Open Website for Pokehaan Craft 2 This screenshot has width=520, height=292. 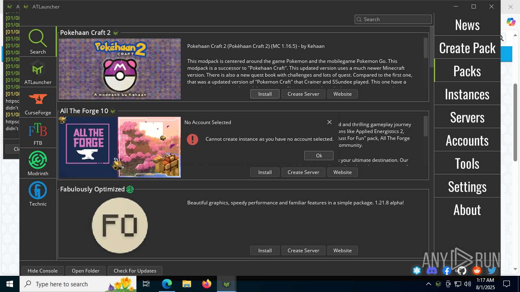tap(342, 94)
